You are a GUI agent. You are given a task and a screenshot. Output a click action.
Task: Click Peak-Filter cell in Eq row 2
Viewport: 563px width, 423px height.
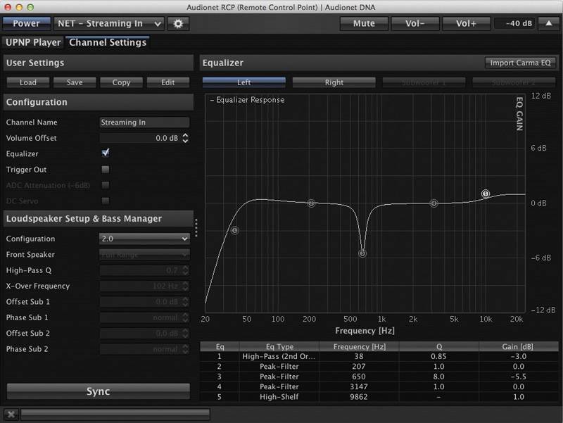coord(279,367)
